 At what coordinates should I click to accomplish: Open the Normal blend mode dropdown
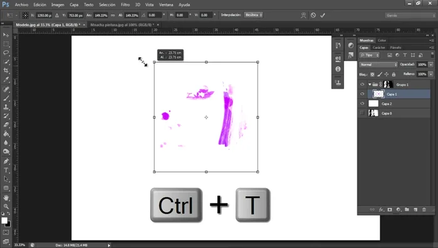coord(378,64)
